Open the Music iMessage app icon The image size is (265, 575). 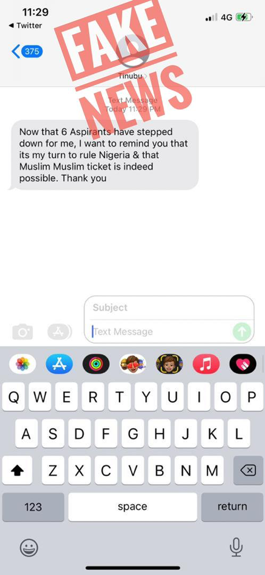(x=206, y=364)
